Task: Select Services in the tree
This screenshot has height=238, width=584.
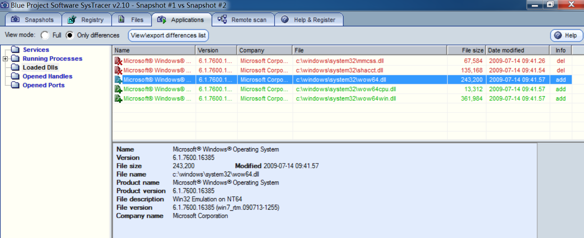Action: point(36,49)
